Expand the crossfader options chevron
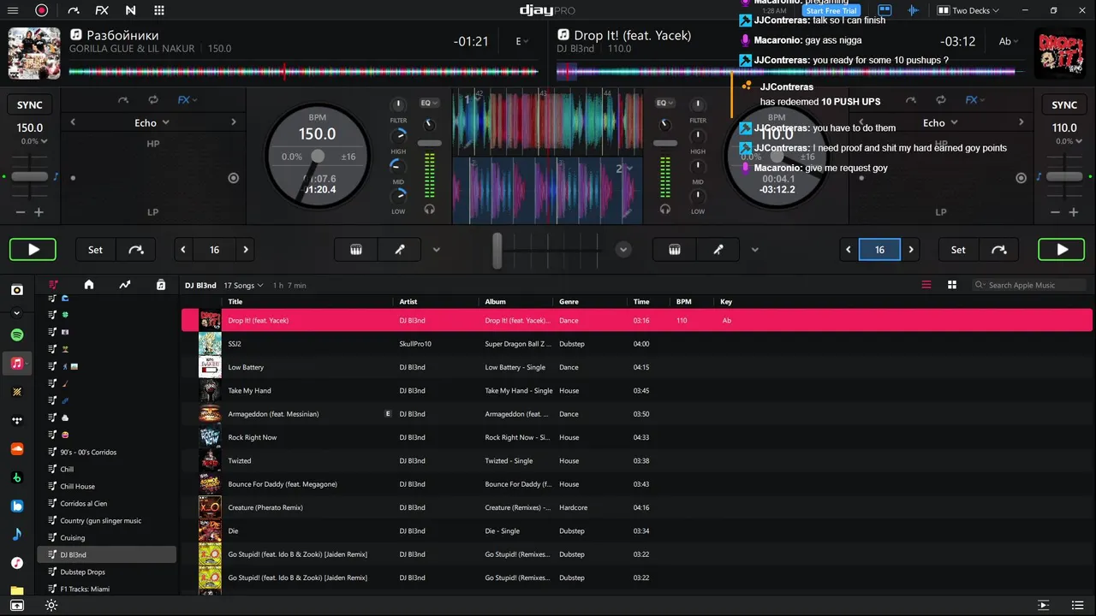This screenshot has width=1096, height=616. click(623, 250)
